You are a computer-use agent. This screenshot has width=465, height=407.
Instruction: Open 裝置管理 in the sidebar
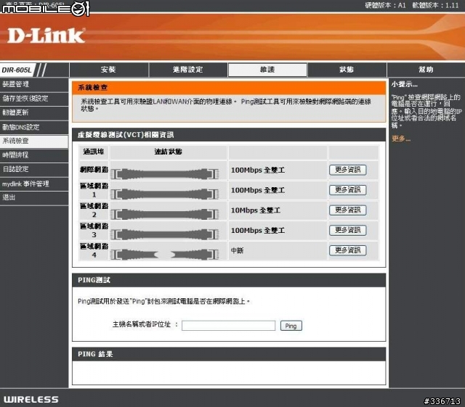pyautogui.click(x=34, y=84)
